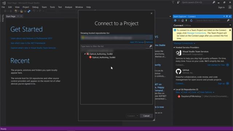The image size is (233, 131).
Task: Click the 'Ready' status bar text
Action: click(x=3, y=129)
